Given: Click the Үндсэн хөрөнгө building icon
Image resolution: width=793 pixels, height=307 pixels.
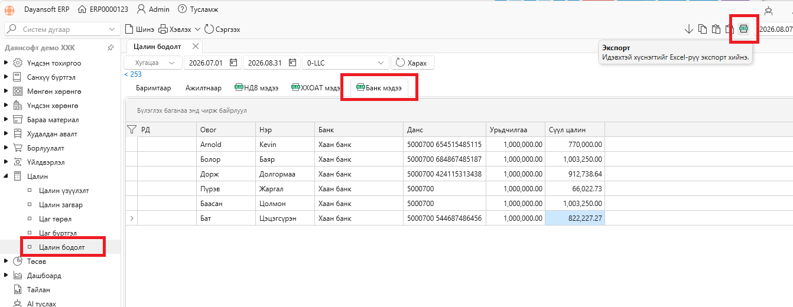Looking at the screenshot, I should pos(18,106).
